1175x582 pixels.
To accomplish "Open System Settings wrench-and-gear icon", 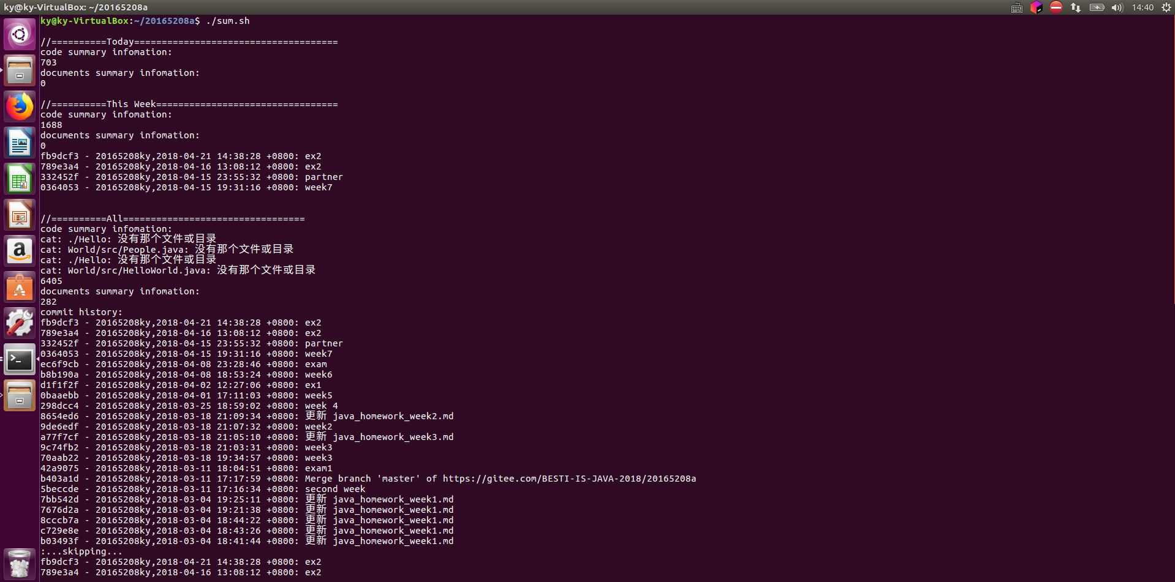I will [x=20, y=323].
